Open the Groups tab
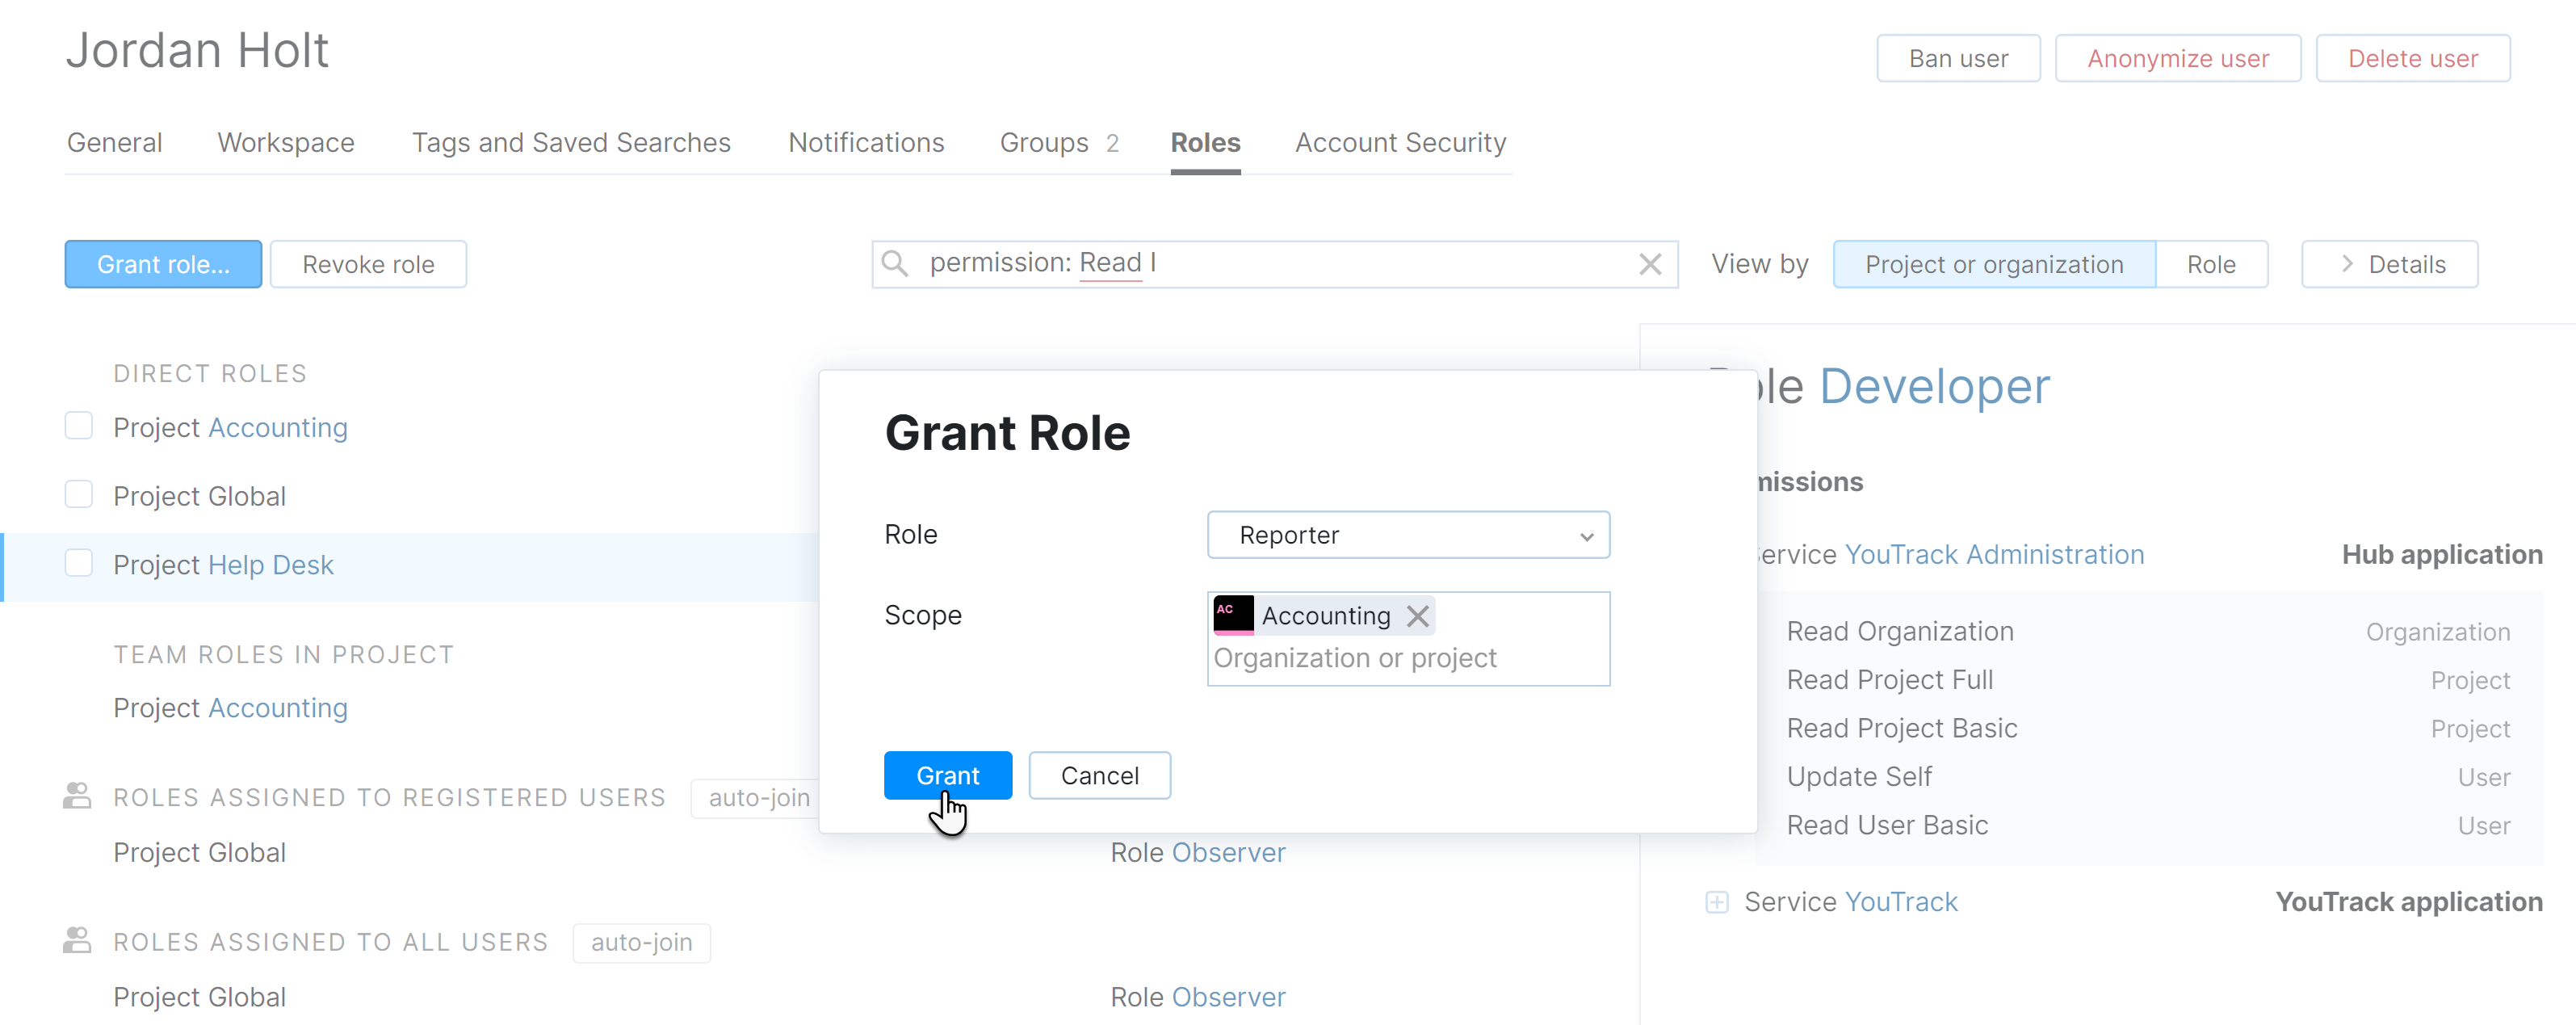This screenshot has height=1025, width=2576. [x=1044, y=143]
